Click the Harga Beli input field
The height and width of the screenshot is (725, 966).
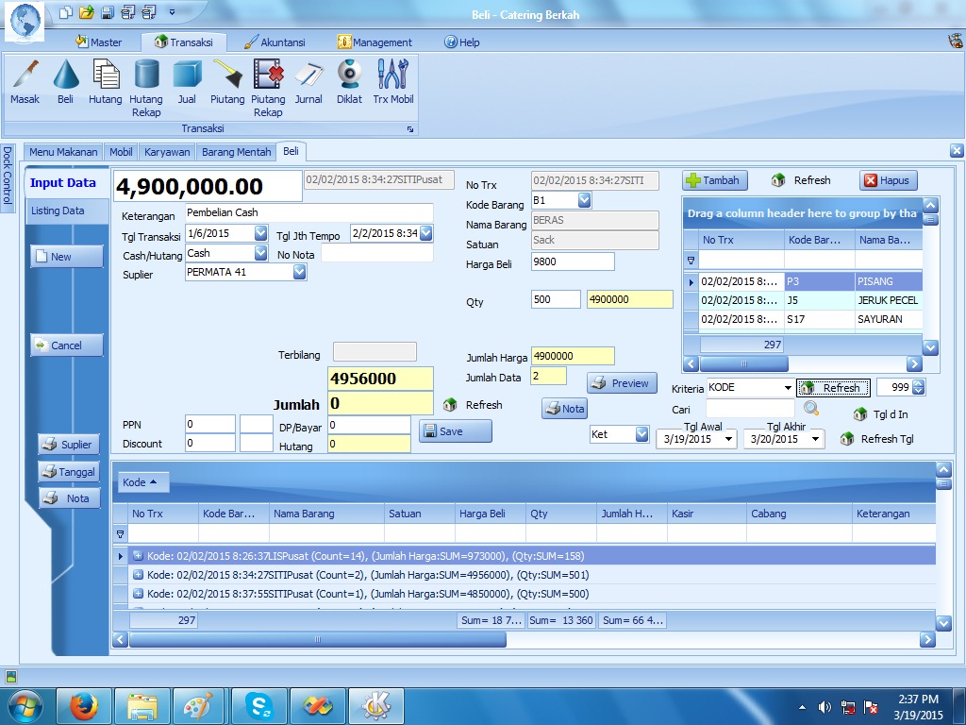(573, 261)
